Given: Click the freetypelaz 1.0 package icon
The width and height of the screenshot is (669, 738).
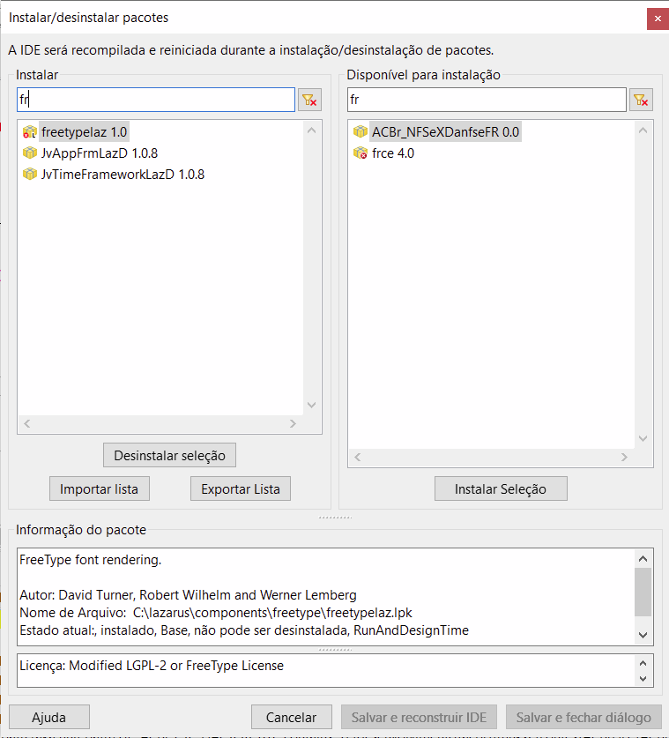Looking at the screenshot, I should (x=30, y=132).
